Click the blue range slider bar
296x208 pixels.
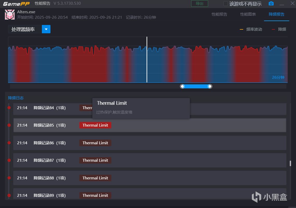[x=196, y=86]
